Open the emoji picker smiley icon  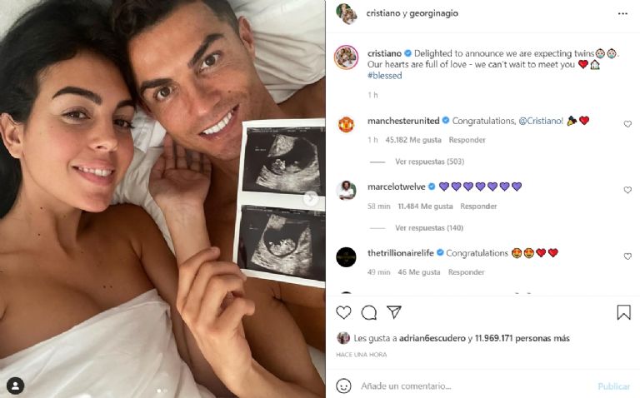coord(343,386)
